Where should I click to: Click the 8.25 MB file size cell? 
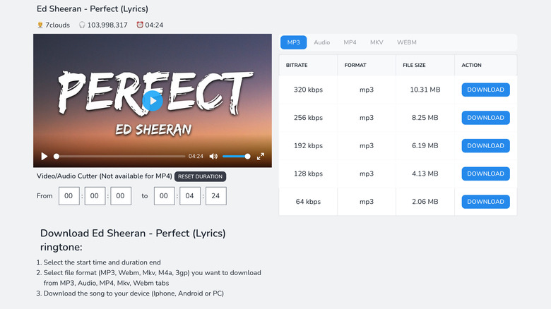[x=425, y=118]
